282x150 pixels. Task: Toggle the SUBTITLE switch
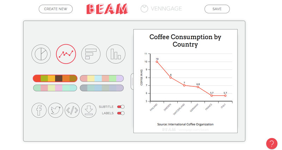[121, 107]
